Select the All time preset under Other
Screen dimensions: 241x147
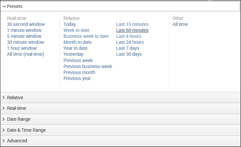180,24
